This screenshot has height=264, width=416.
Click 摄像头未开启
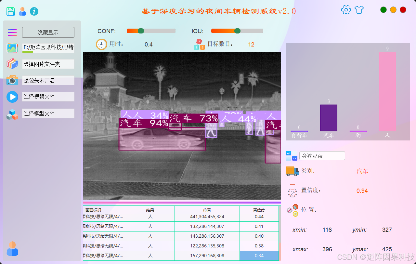[x=48, y=80]
